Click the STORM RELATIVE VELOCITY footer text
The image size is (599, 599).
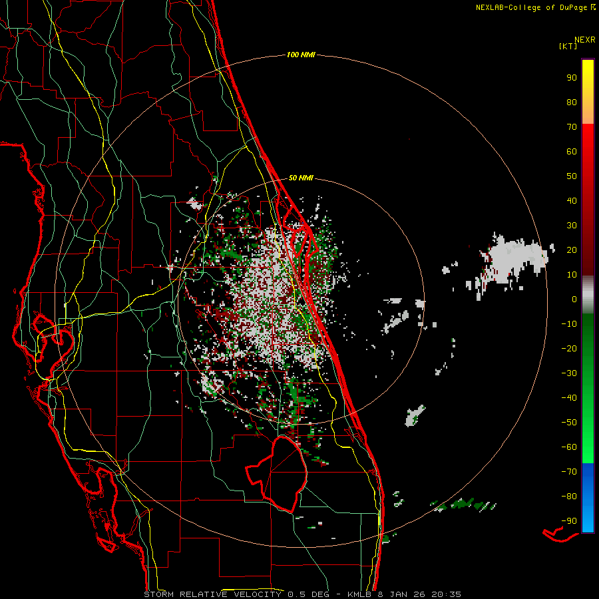212,594
